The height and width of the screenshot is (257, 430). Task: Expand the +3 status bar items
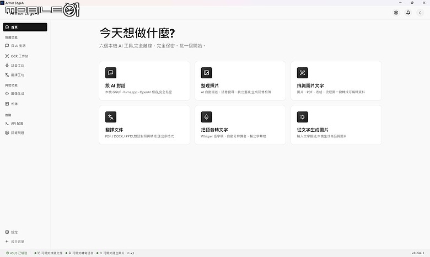pos(131,253)
